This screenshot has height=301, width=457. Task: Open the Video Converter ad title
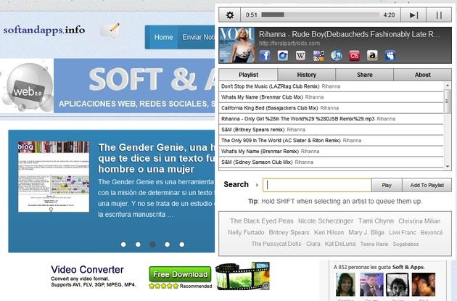pos(88,270)
